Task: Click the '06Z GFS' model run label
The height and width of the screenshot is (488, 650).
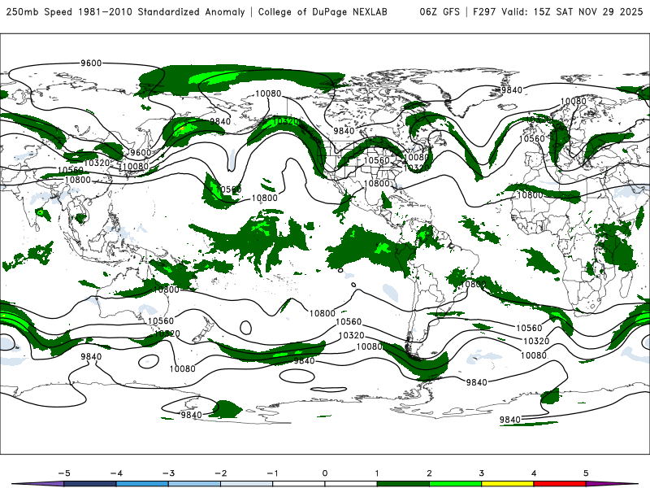Action: tap(440, 12)
